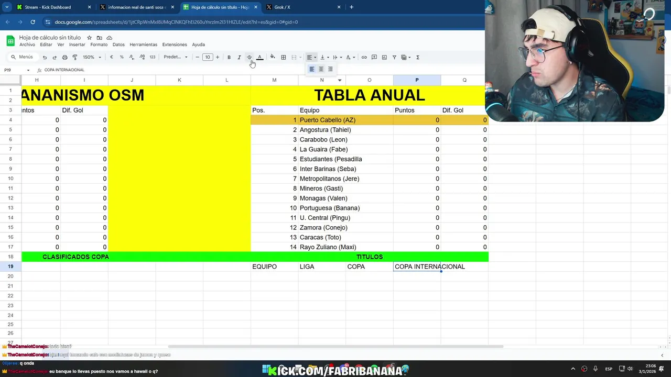This screenshot has height=377, width=671.
Task: Switch to the Stream - Kick Dashboard tab
Action: [52, 7]
